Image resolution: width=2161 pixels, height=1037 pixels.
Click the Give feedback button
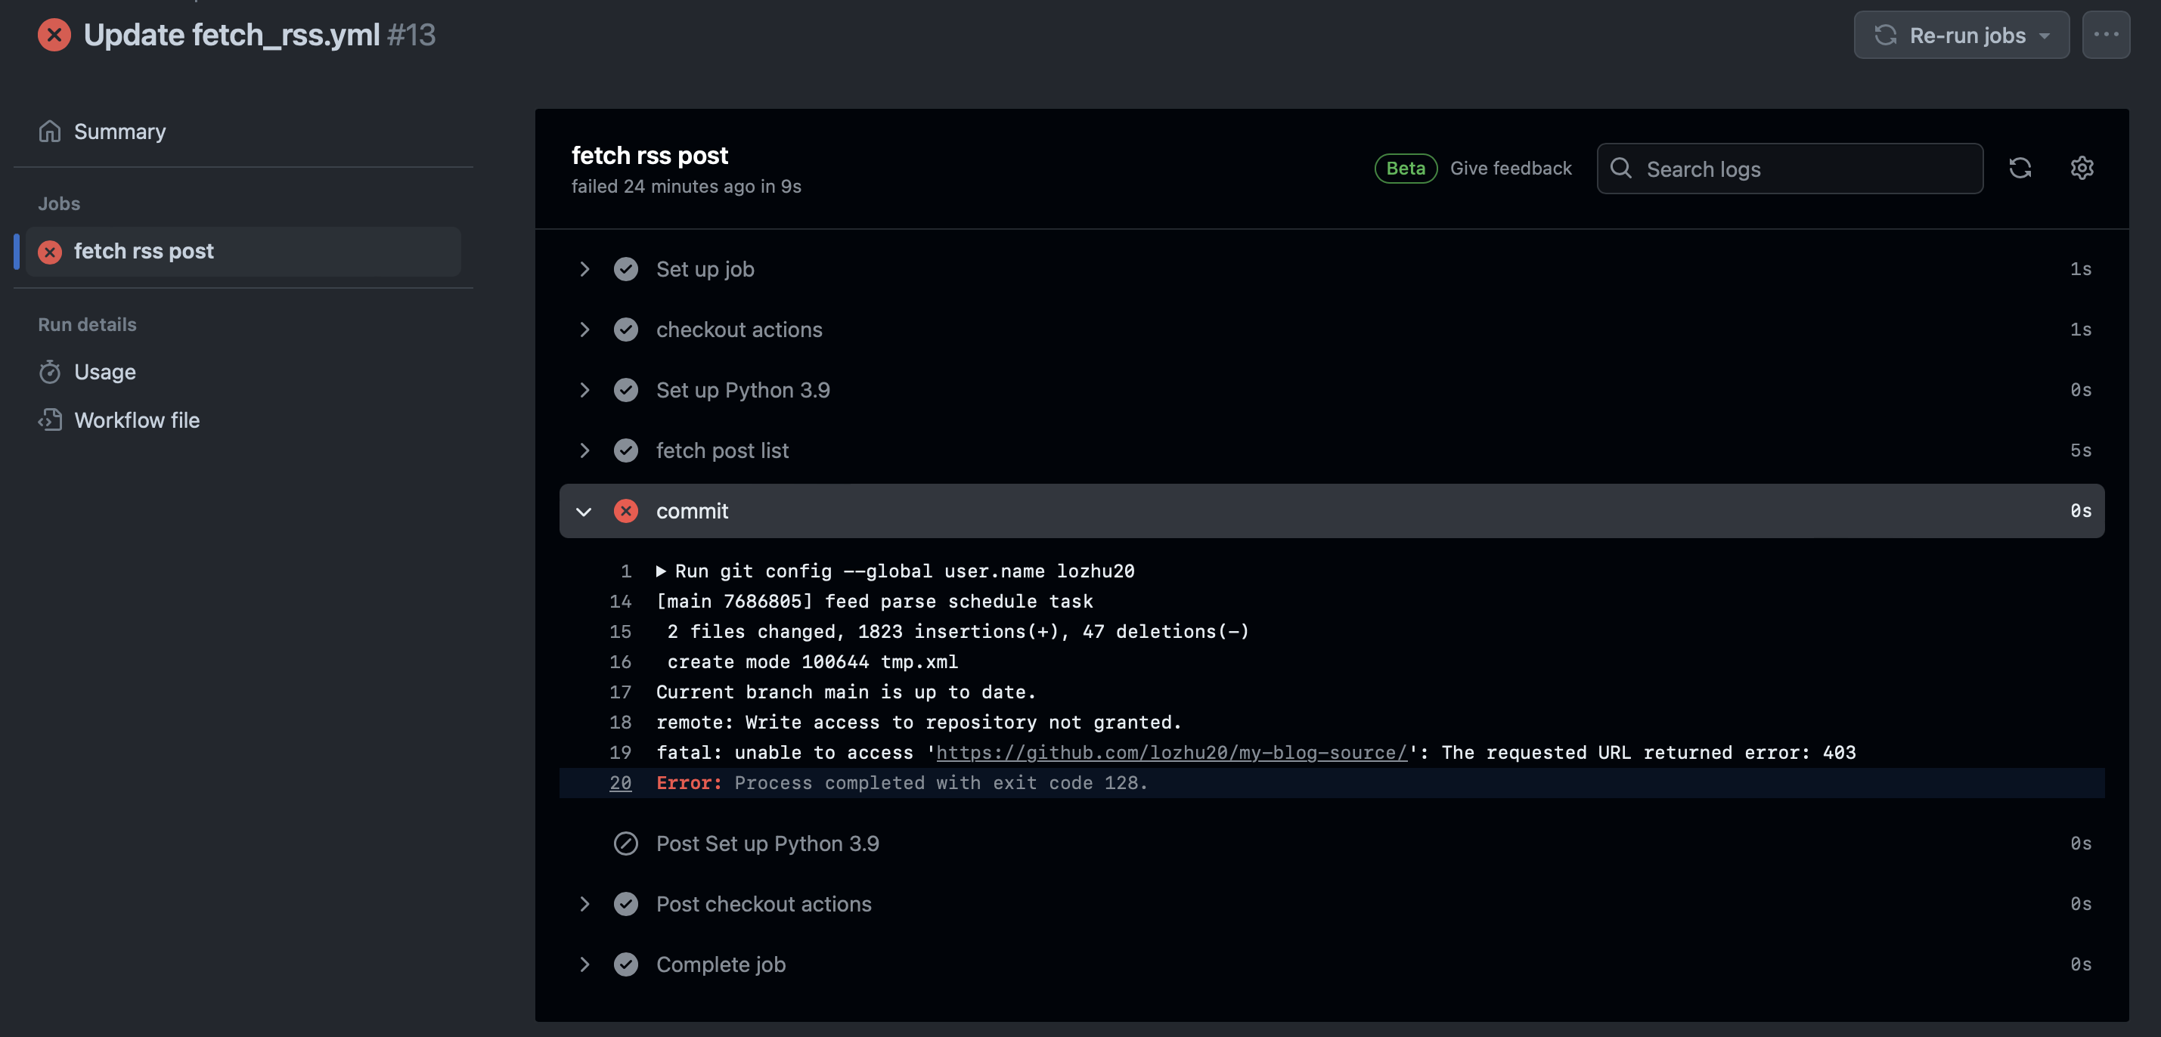click(x=1511, y=166)
